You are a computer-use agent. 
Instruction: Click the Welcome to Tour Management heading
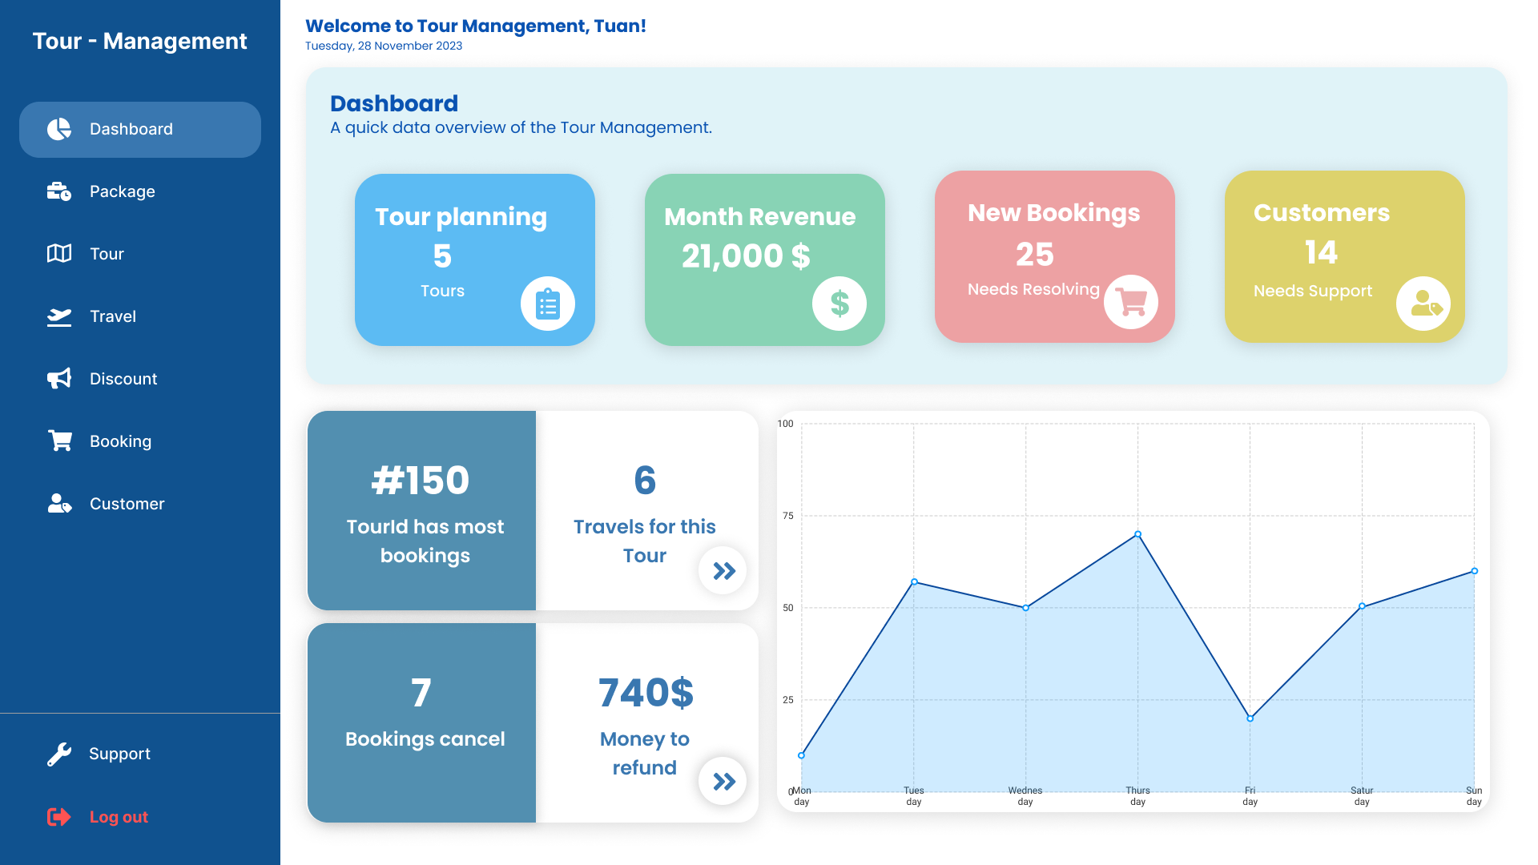point(476,26)
